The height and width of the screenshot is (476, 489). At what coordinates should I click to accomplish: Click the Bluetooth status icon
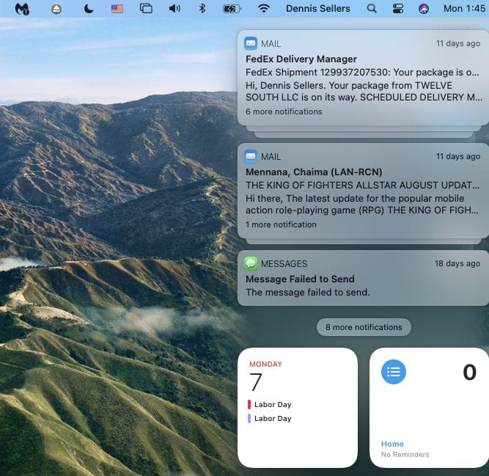pyautogui.click(x=202, y=9)
